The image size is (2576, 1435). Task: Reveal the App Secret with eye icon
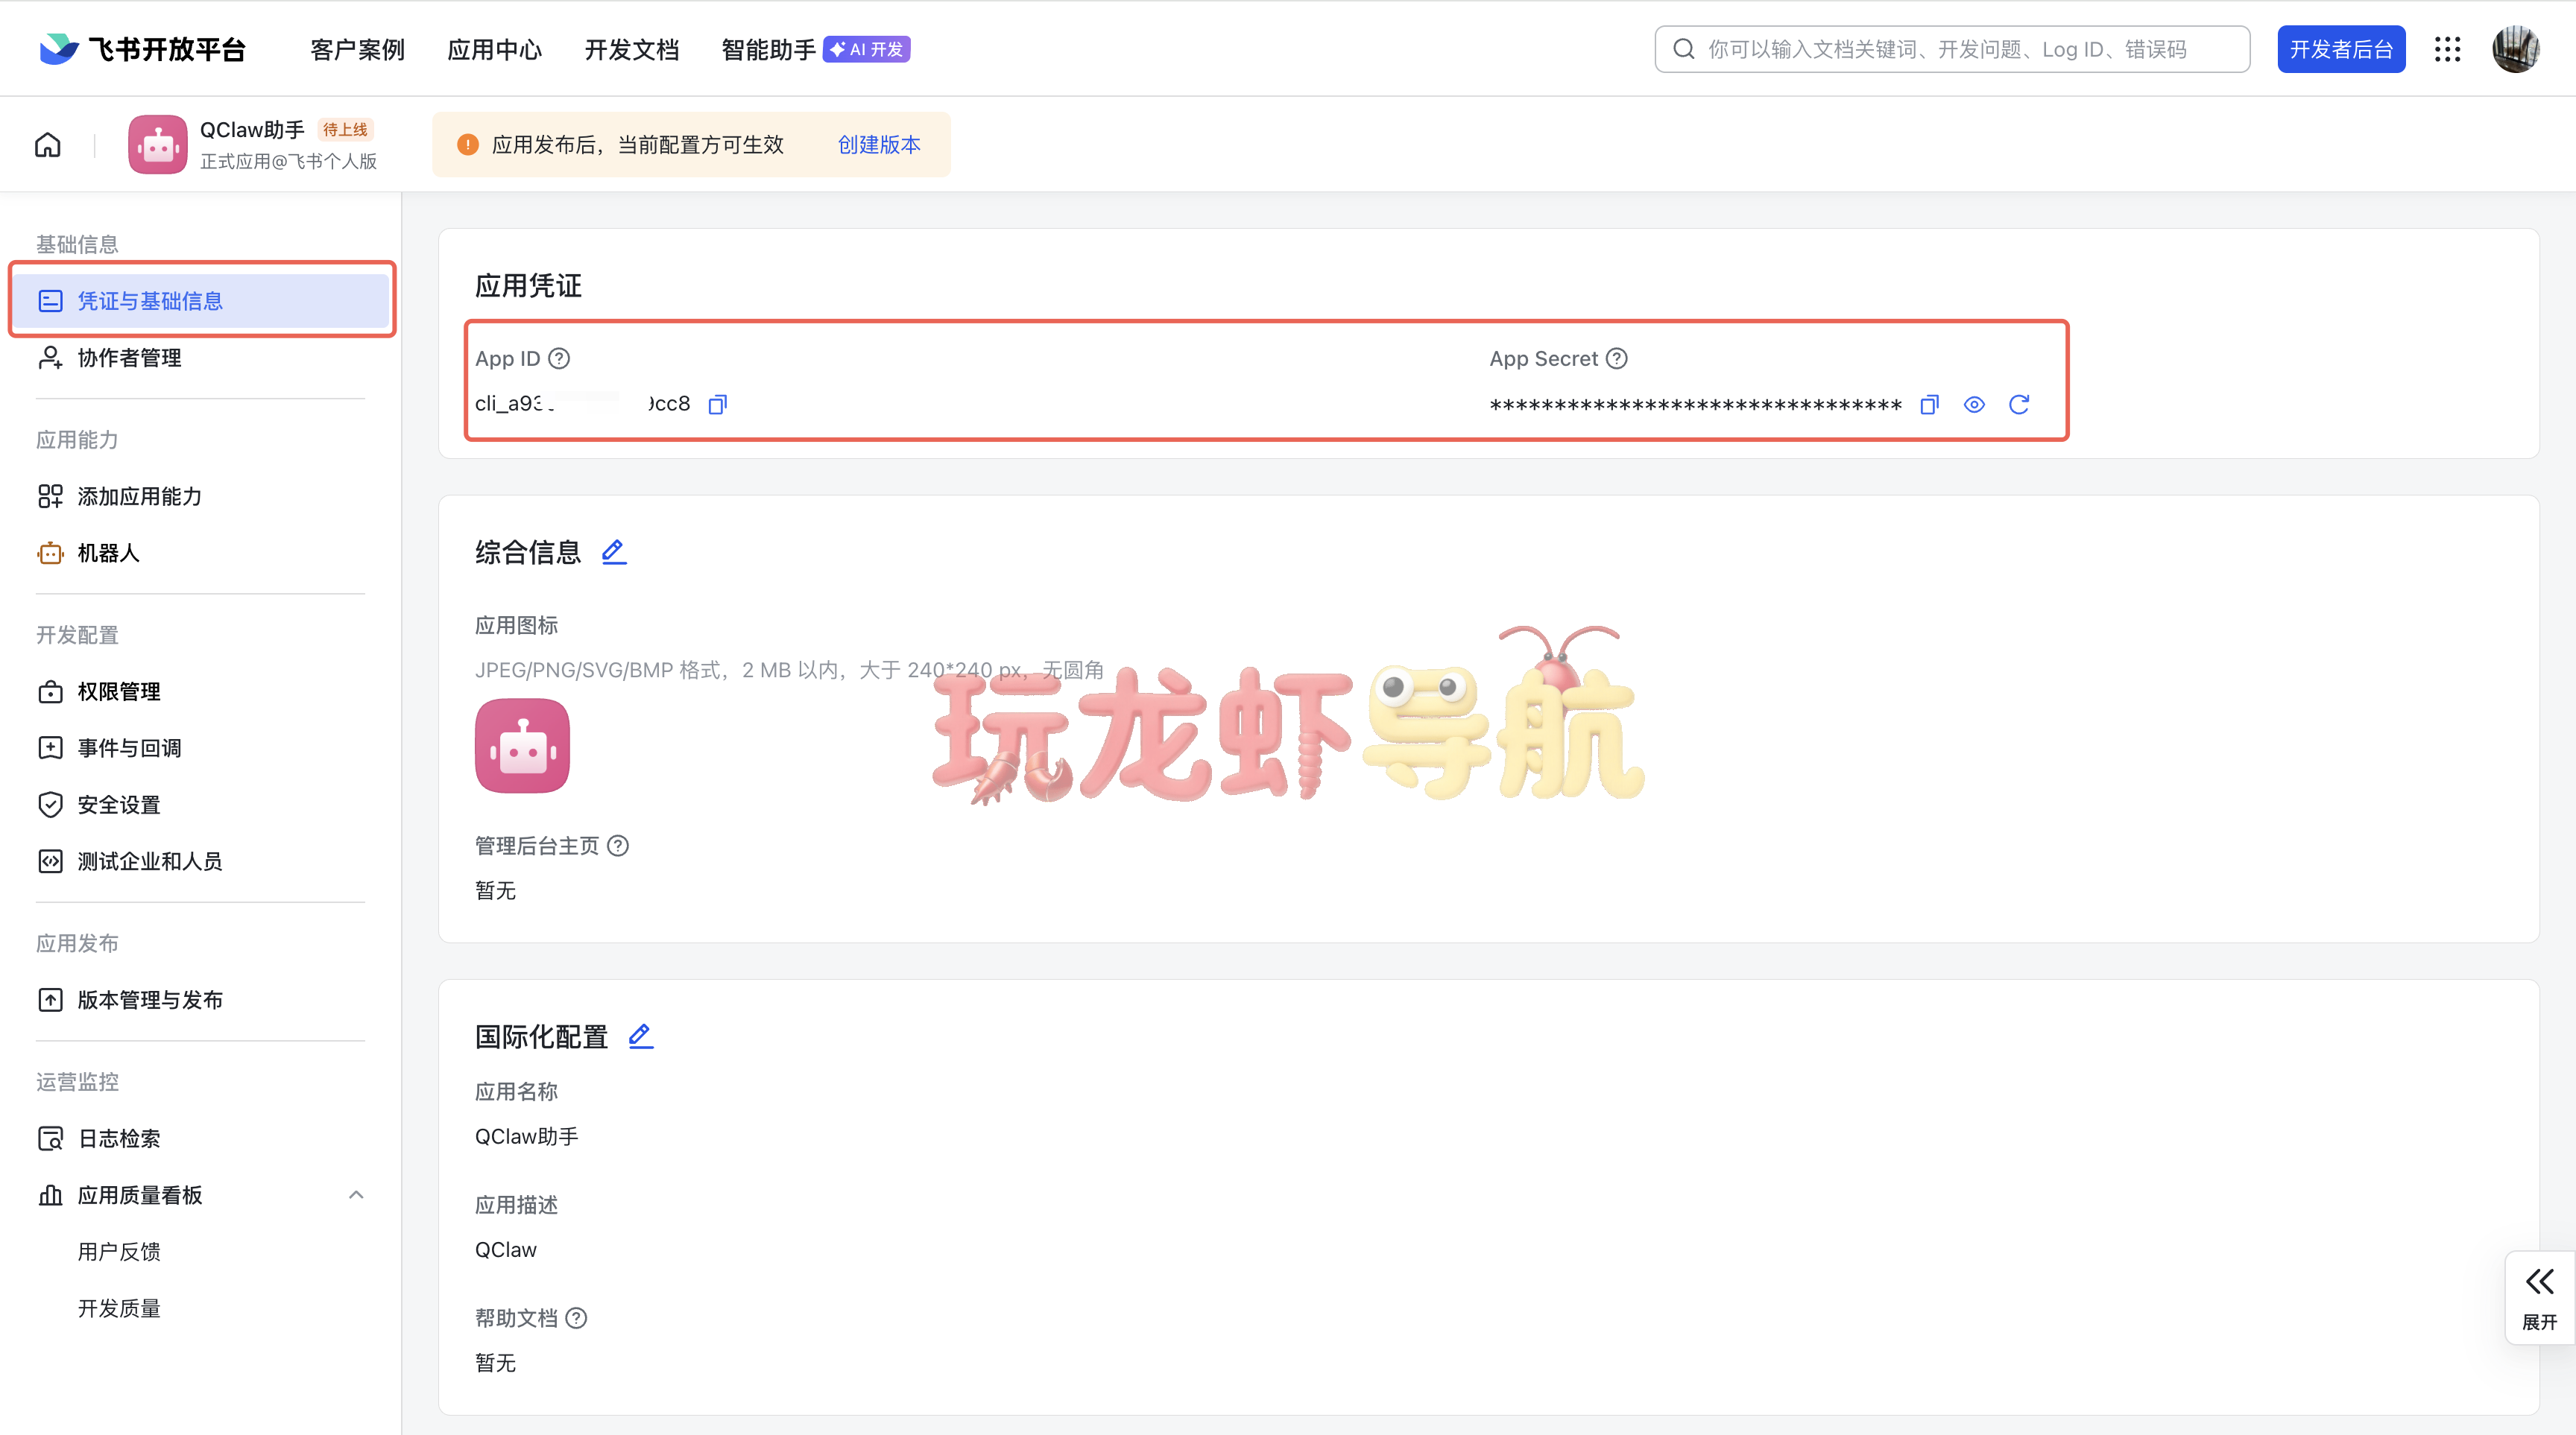1974,404
